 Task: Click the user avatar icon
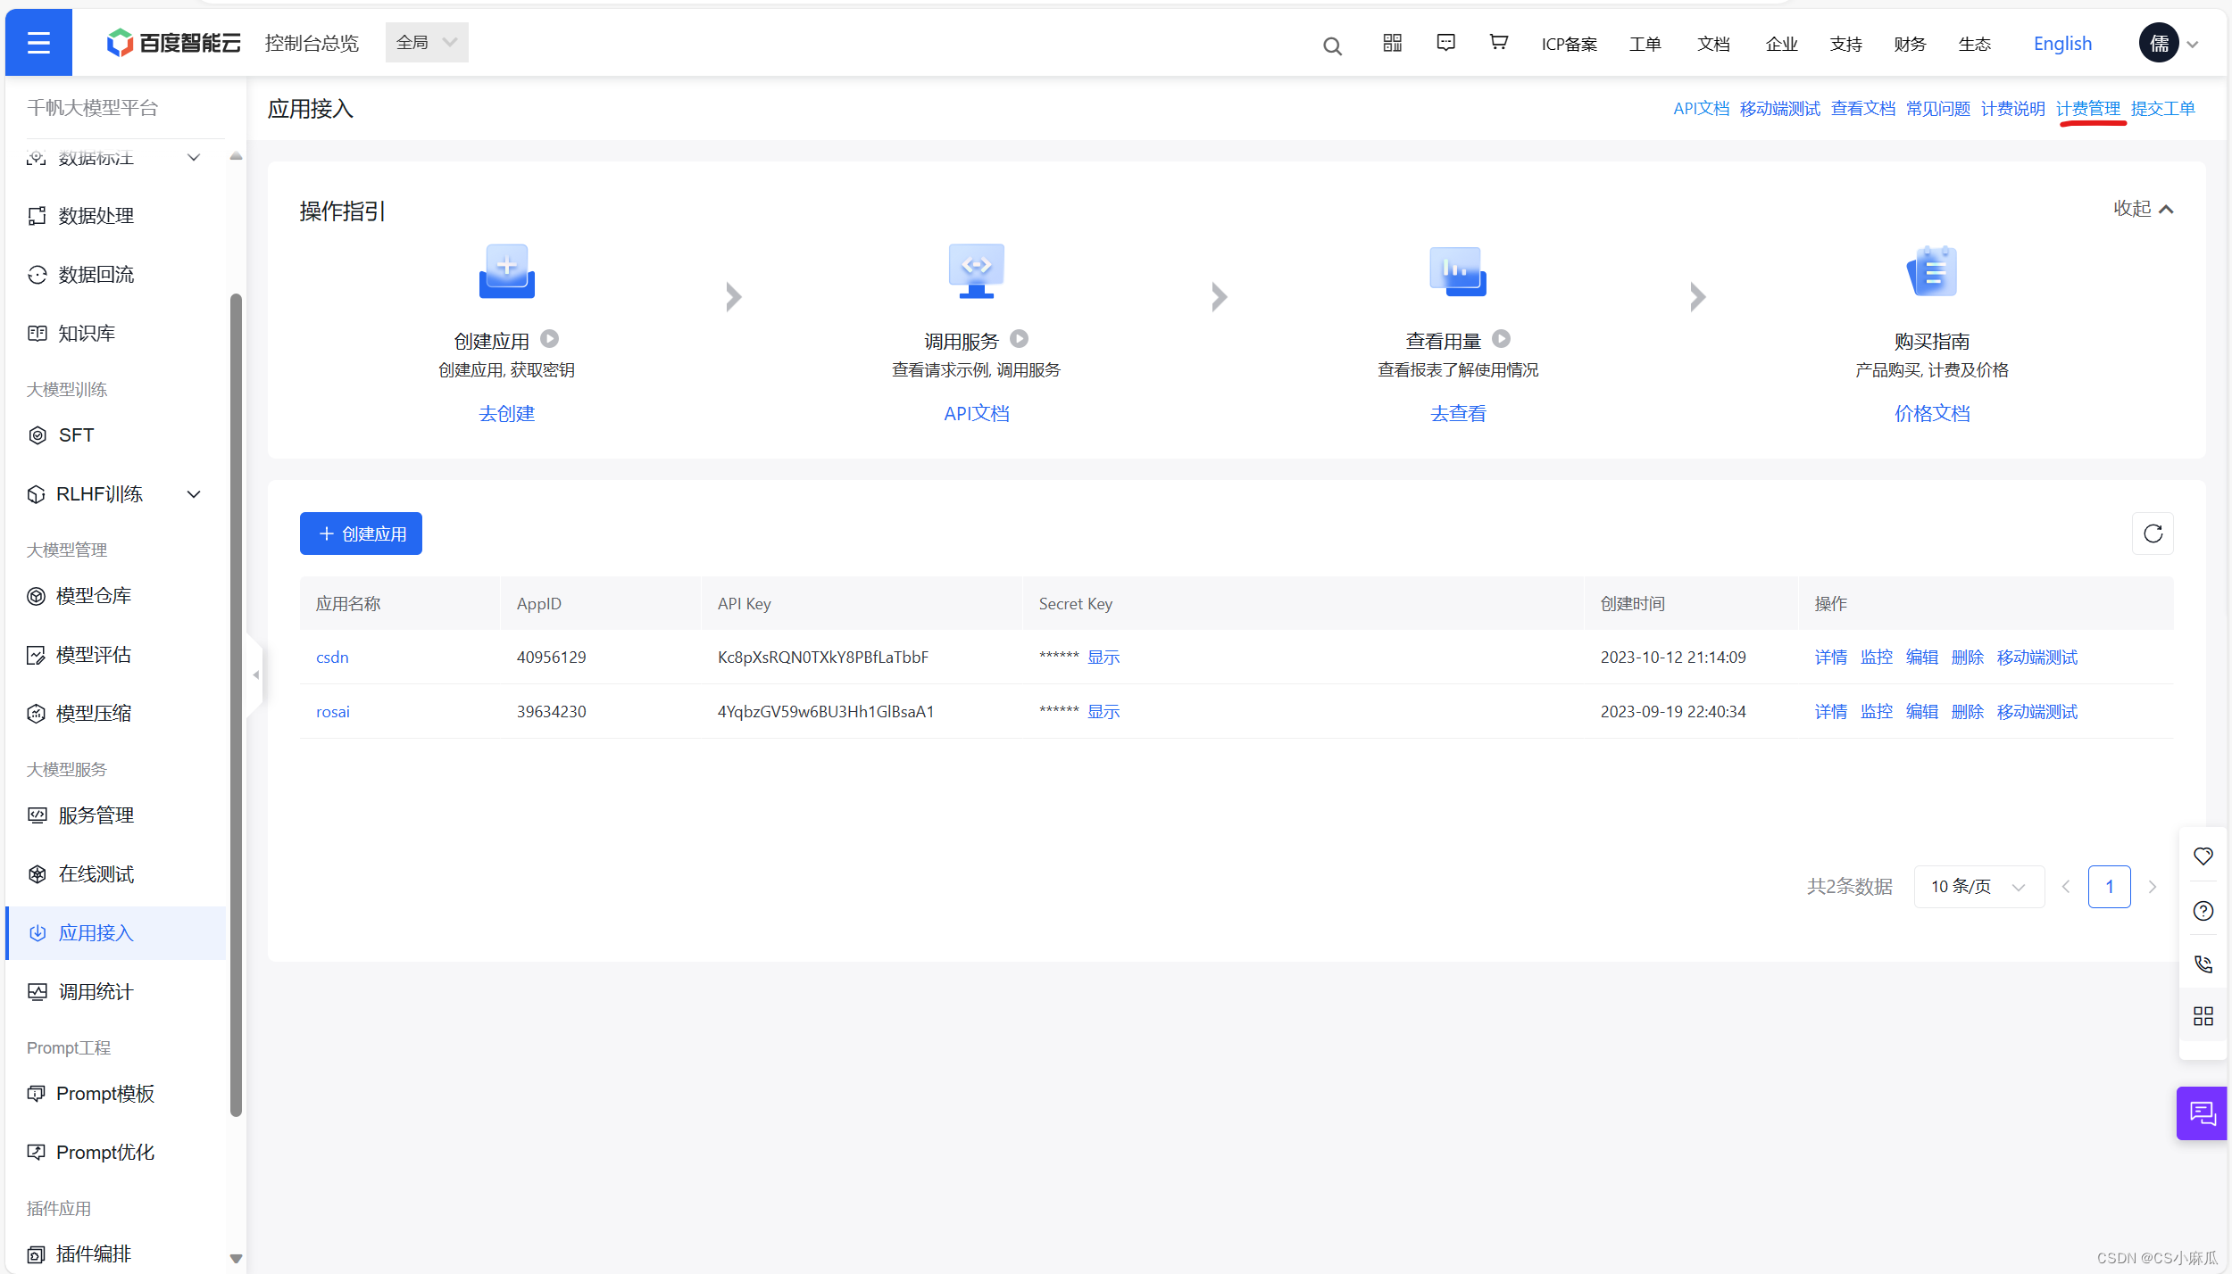(x=2159, y=43)
